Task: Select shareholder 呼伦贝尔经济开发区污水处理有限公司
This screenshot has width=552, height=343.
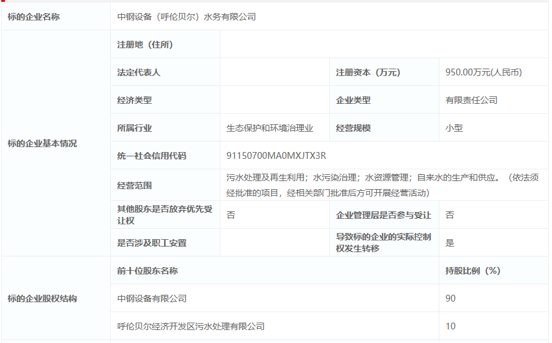Action: (x=191, y=326)
